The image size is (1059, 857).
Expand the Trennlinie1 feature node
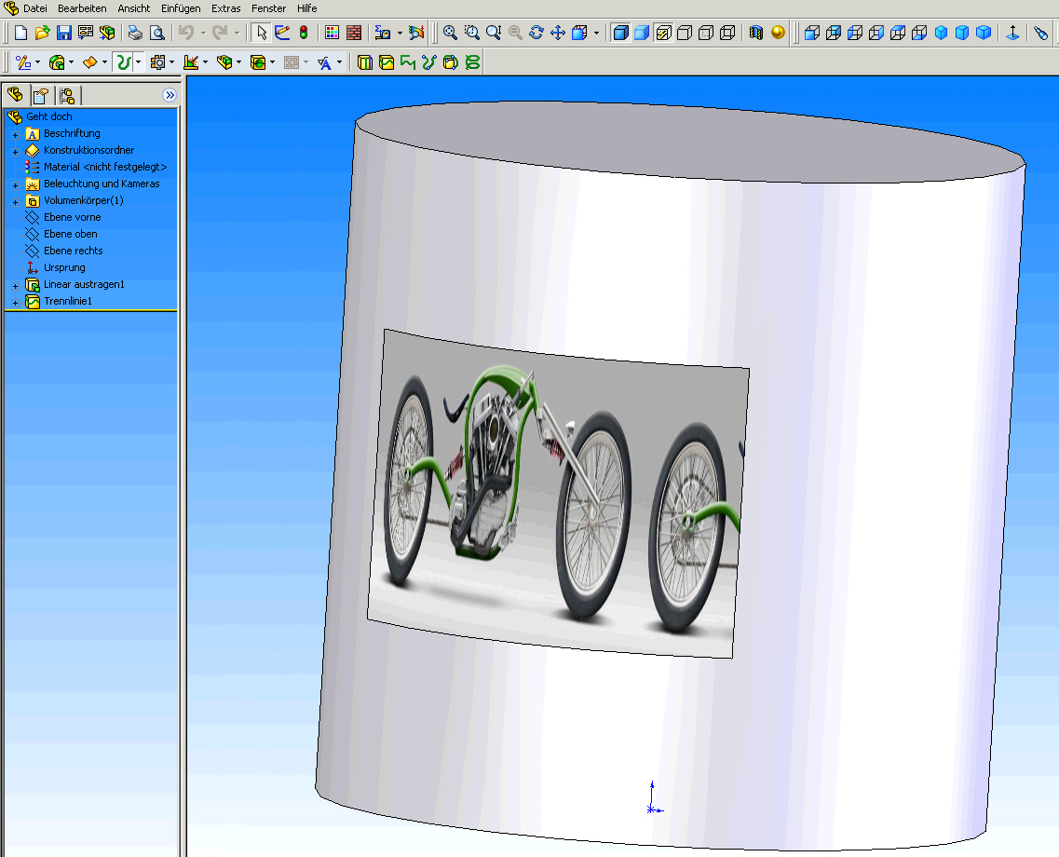(15, 302)
